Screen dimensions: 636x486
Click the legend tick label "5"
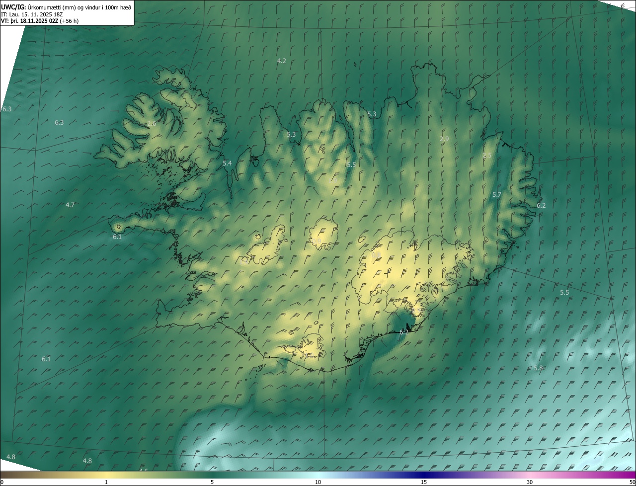tap(212, 482)
